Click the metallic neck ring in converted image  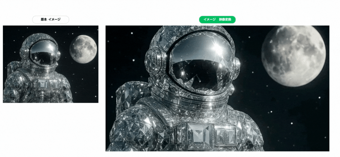pos(191,101)
